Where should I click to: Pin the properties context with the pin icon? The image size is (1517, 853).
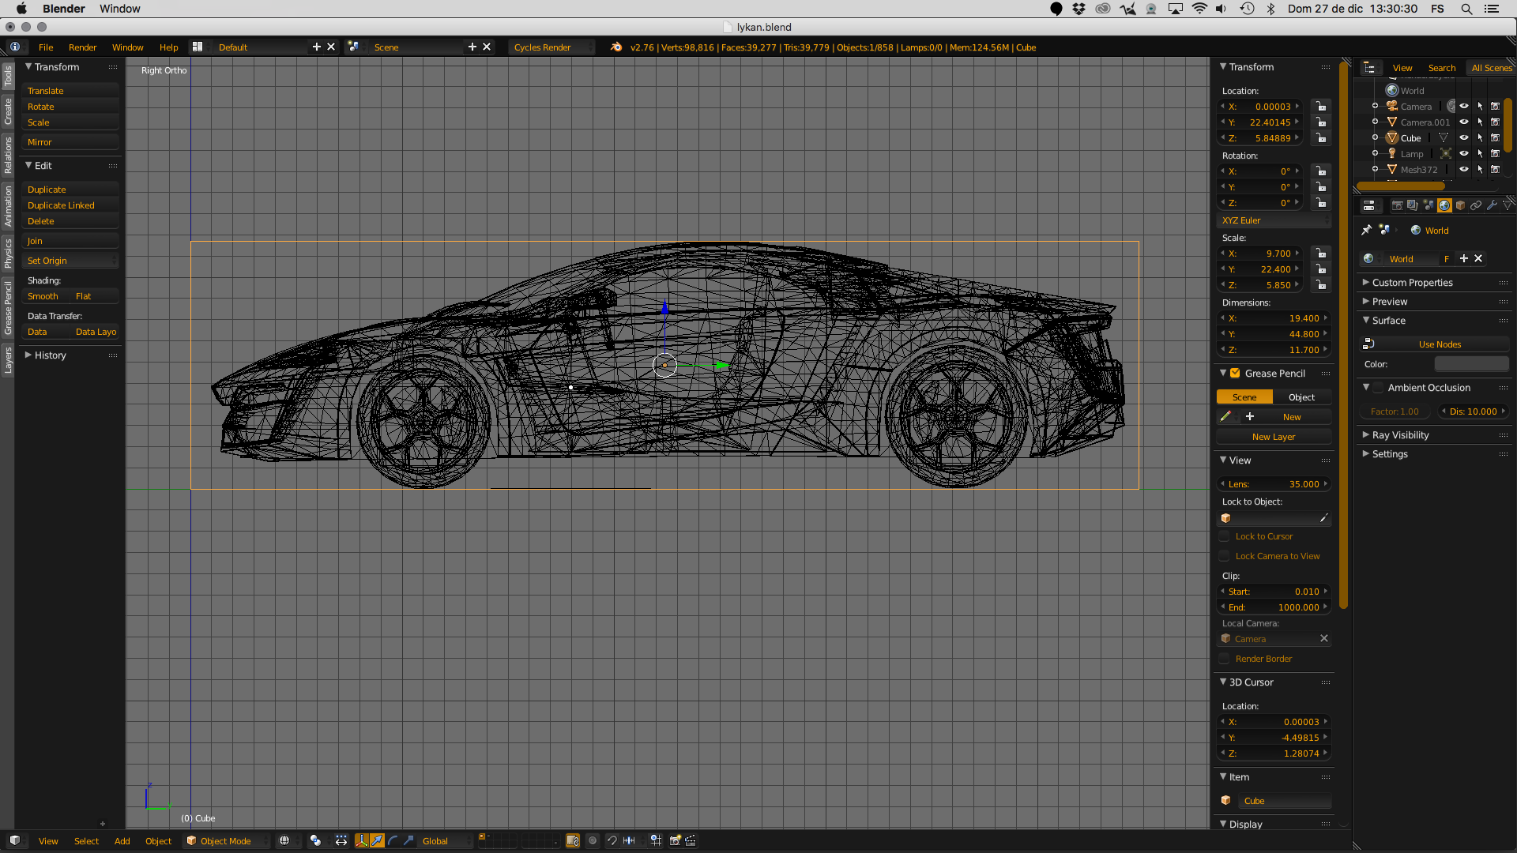(1366, 230)
